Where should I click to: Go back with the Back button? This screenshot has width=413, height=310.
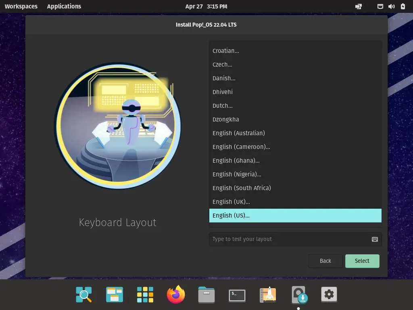point(325,261)
